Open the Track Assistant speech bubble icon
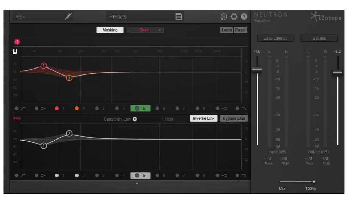Screen dimensions: 347x201 pyautogui.click(x=224, y=17)
